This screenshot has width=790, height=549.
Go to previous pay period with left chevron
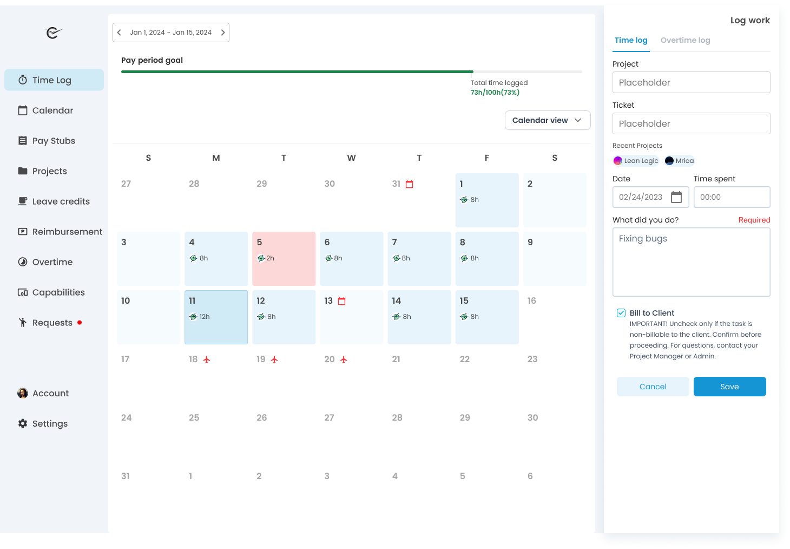click(x=119, y=32)
